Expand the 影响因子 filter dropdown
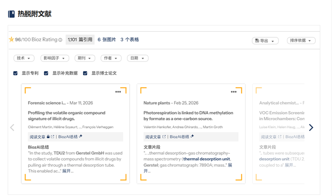Viewport: 332px width, 196px height. tap(55, 58)
